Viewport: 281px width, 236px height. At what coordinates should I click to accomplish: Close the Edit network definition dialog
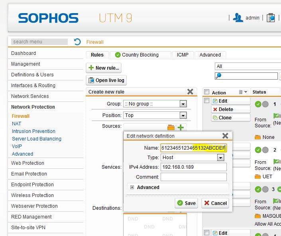click(225, 136)
